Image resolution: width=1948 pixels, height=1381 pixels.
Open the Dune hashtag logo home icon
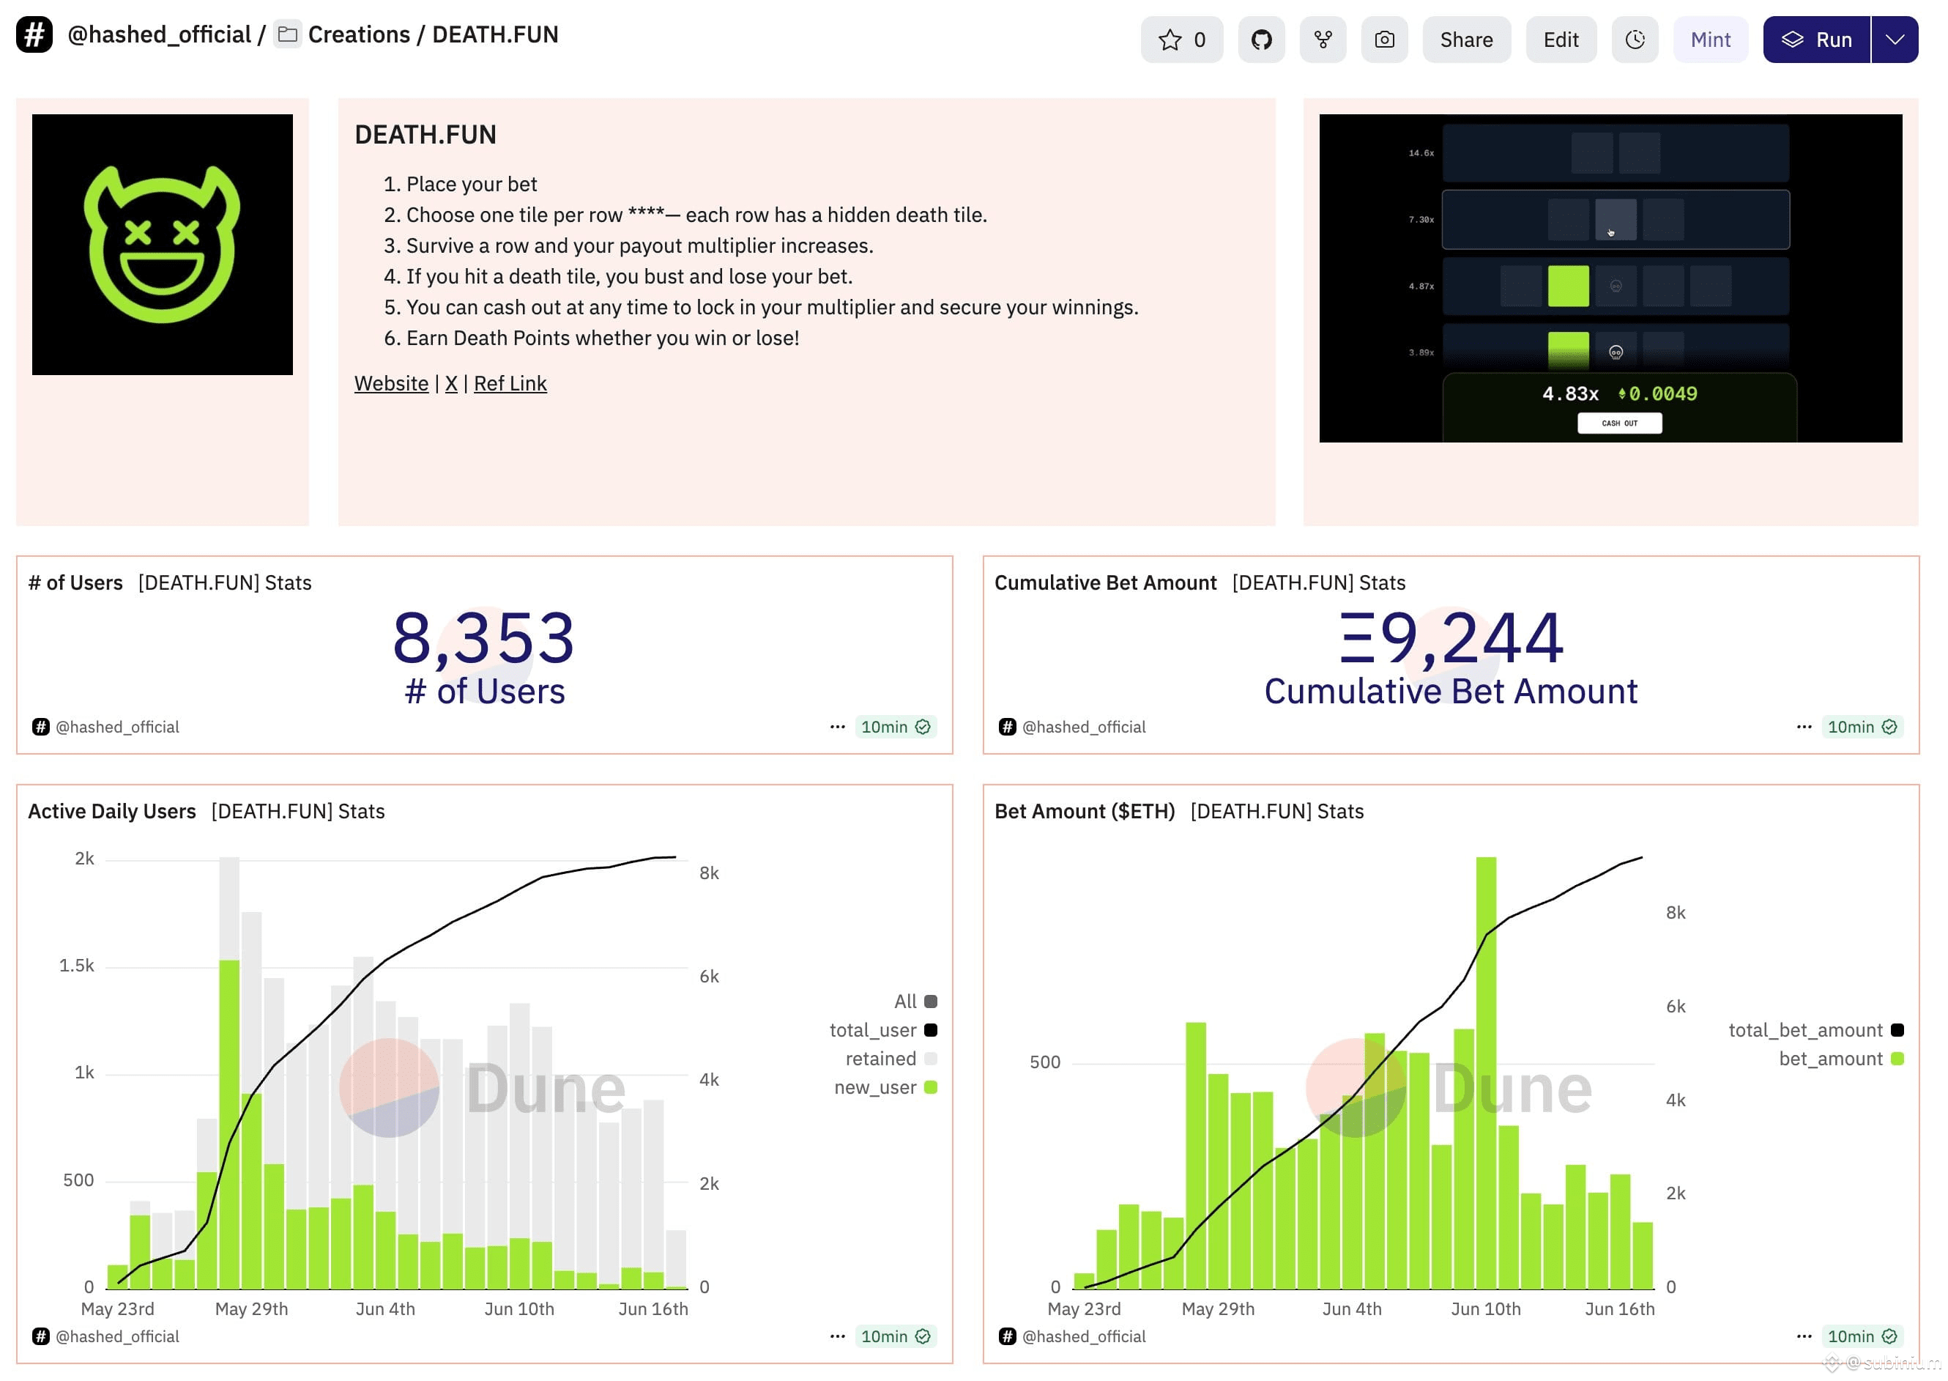[x=35, y=35]
